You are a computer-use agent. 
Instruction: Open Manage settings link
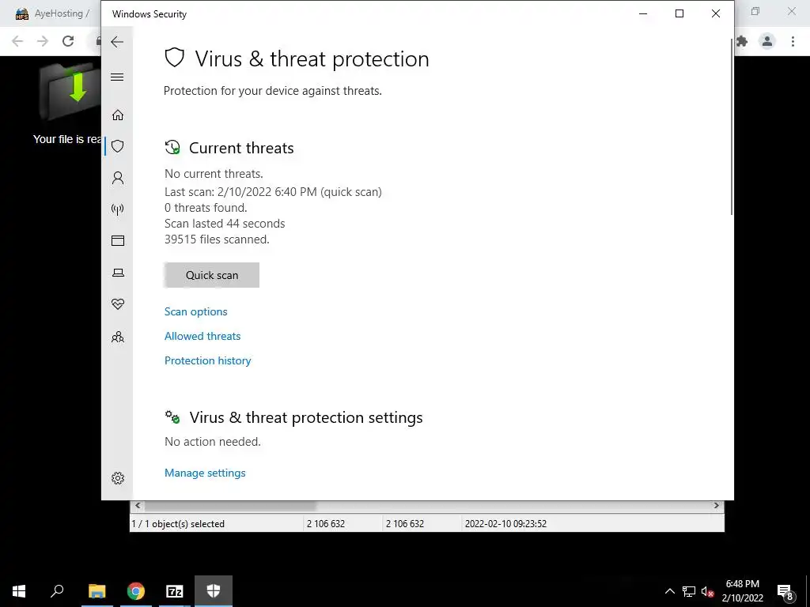pos(205,473)
